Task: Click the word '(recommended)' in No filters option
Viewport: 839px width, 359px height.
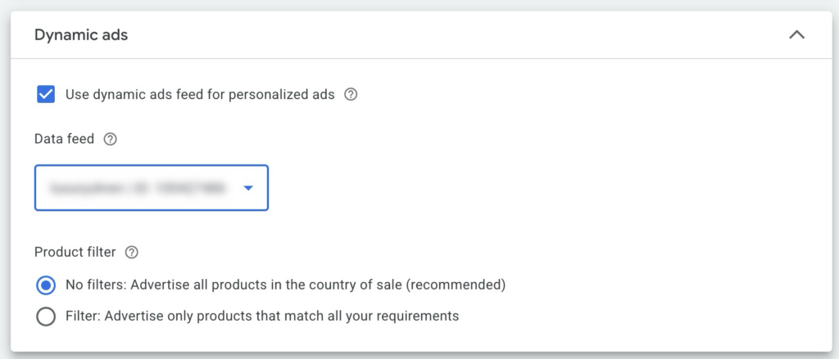Action: pos(456,285)
